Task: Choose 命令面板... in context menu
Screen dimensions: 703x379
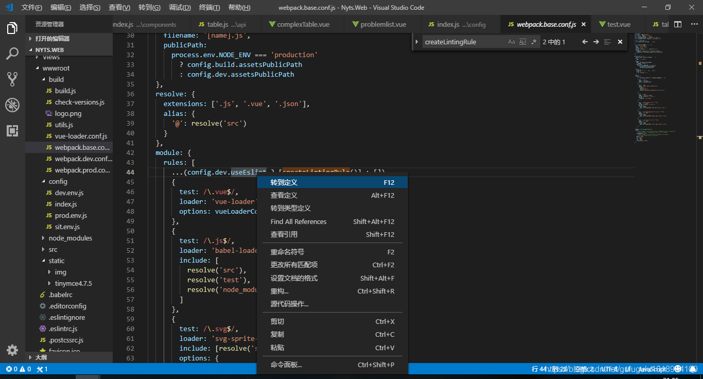Action: point(332,365)
